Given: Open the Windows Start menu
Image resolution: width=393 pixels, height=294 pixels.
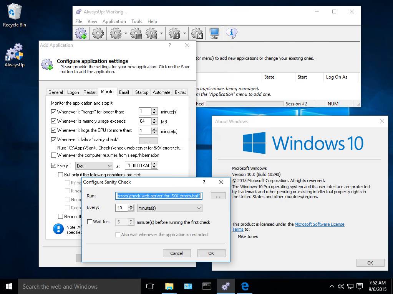Looking at the screenshot, I should click(x=9, y=286).
